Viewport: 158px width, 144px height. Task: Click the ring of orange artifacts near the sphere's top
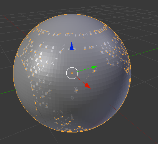tap(72, 33)
